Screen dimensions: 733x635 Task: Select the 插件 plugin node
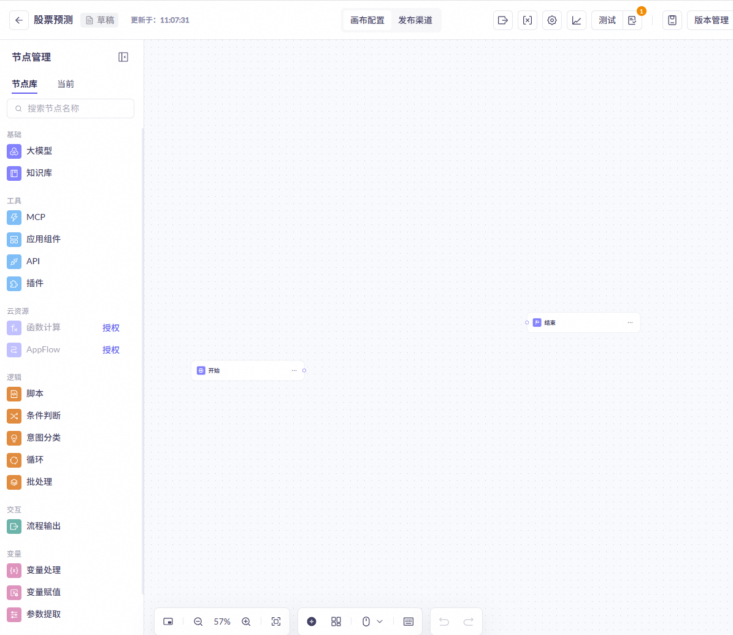click(25, 283)
